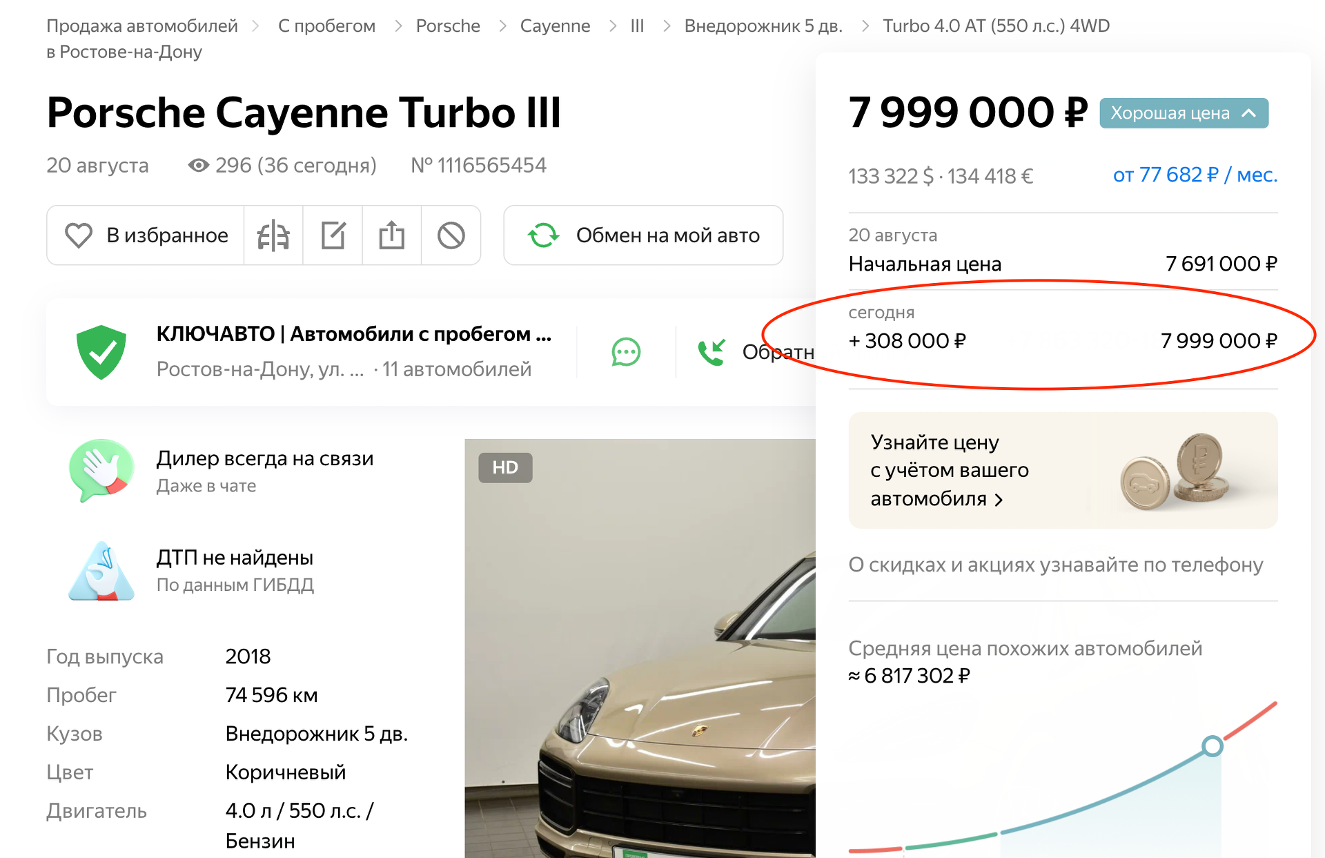Click color value 'Коричневый'
Viewport: 1325px width, 858px height.
pos(286,772)
